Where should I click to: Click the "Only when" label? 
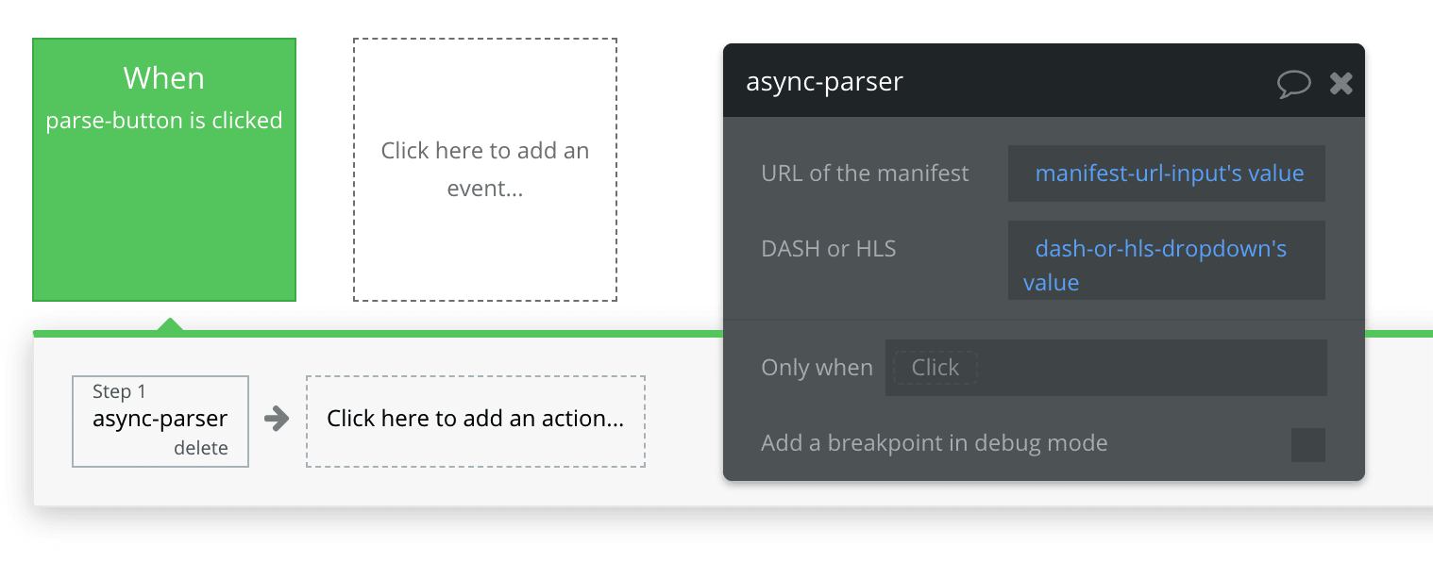817,368
